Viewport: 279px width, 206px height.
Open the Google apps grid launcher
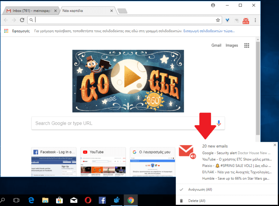coord(247,45)
